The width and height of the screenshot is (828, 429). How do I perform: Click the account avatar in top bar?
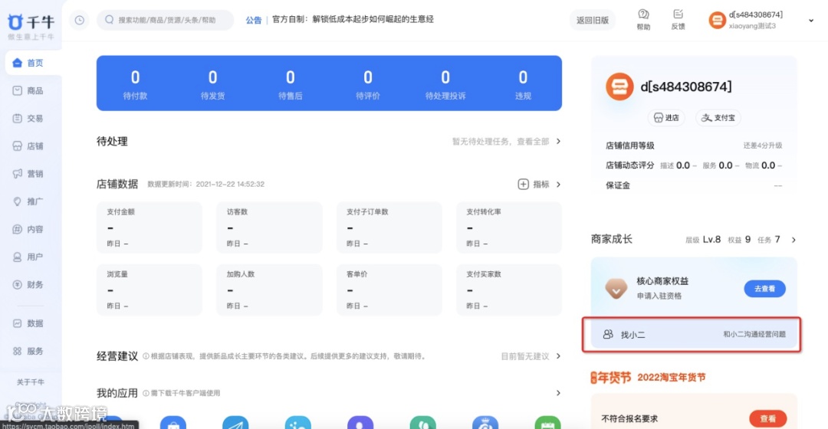click(717, 20)
